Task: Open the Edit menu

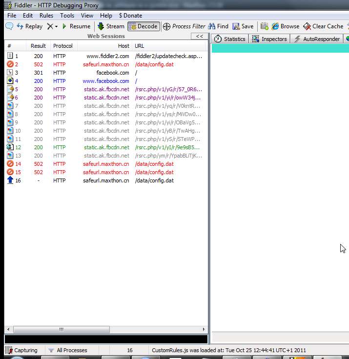Action: tap(28, 16)
